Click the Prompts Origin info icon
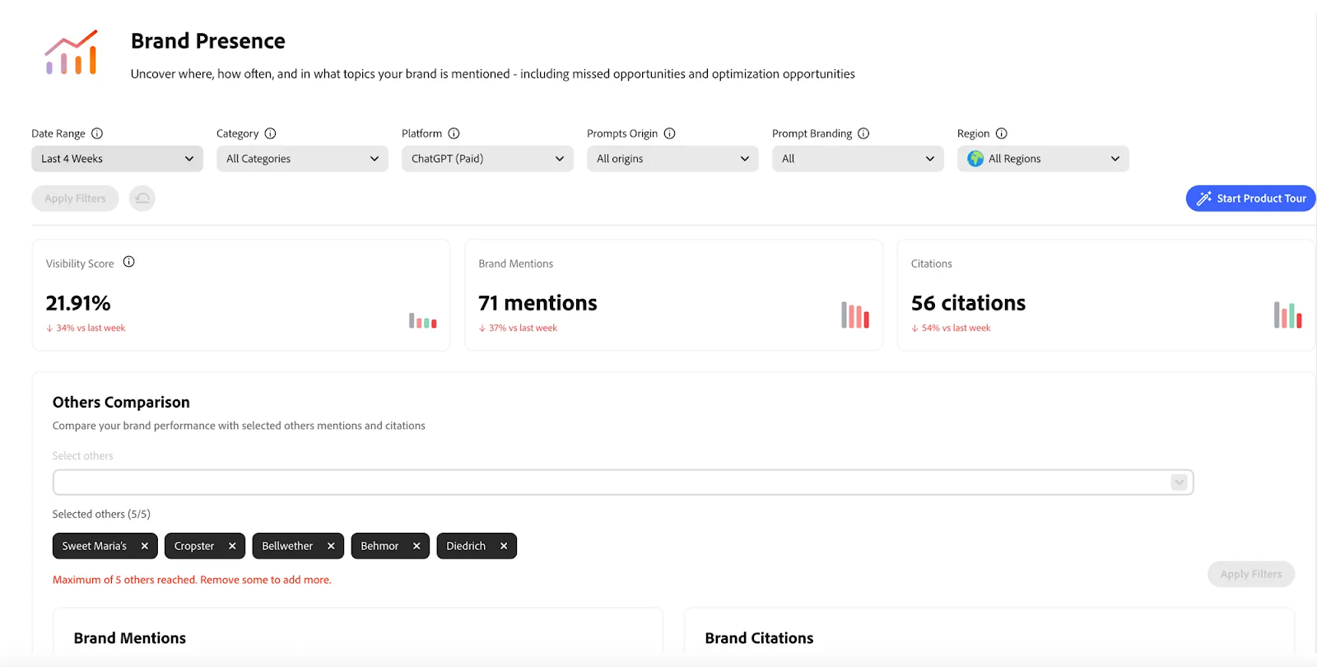Screen dimensions: 1317x667 pos(669,133)
